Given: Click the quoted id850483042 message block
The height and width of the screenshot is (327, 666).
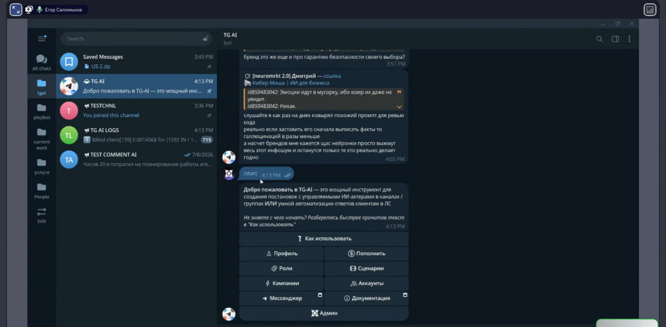Looking at the screenshot, I should 324,99.
